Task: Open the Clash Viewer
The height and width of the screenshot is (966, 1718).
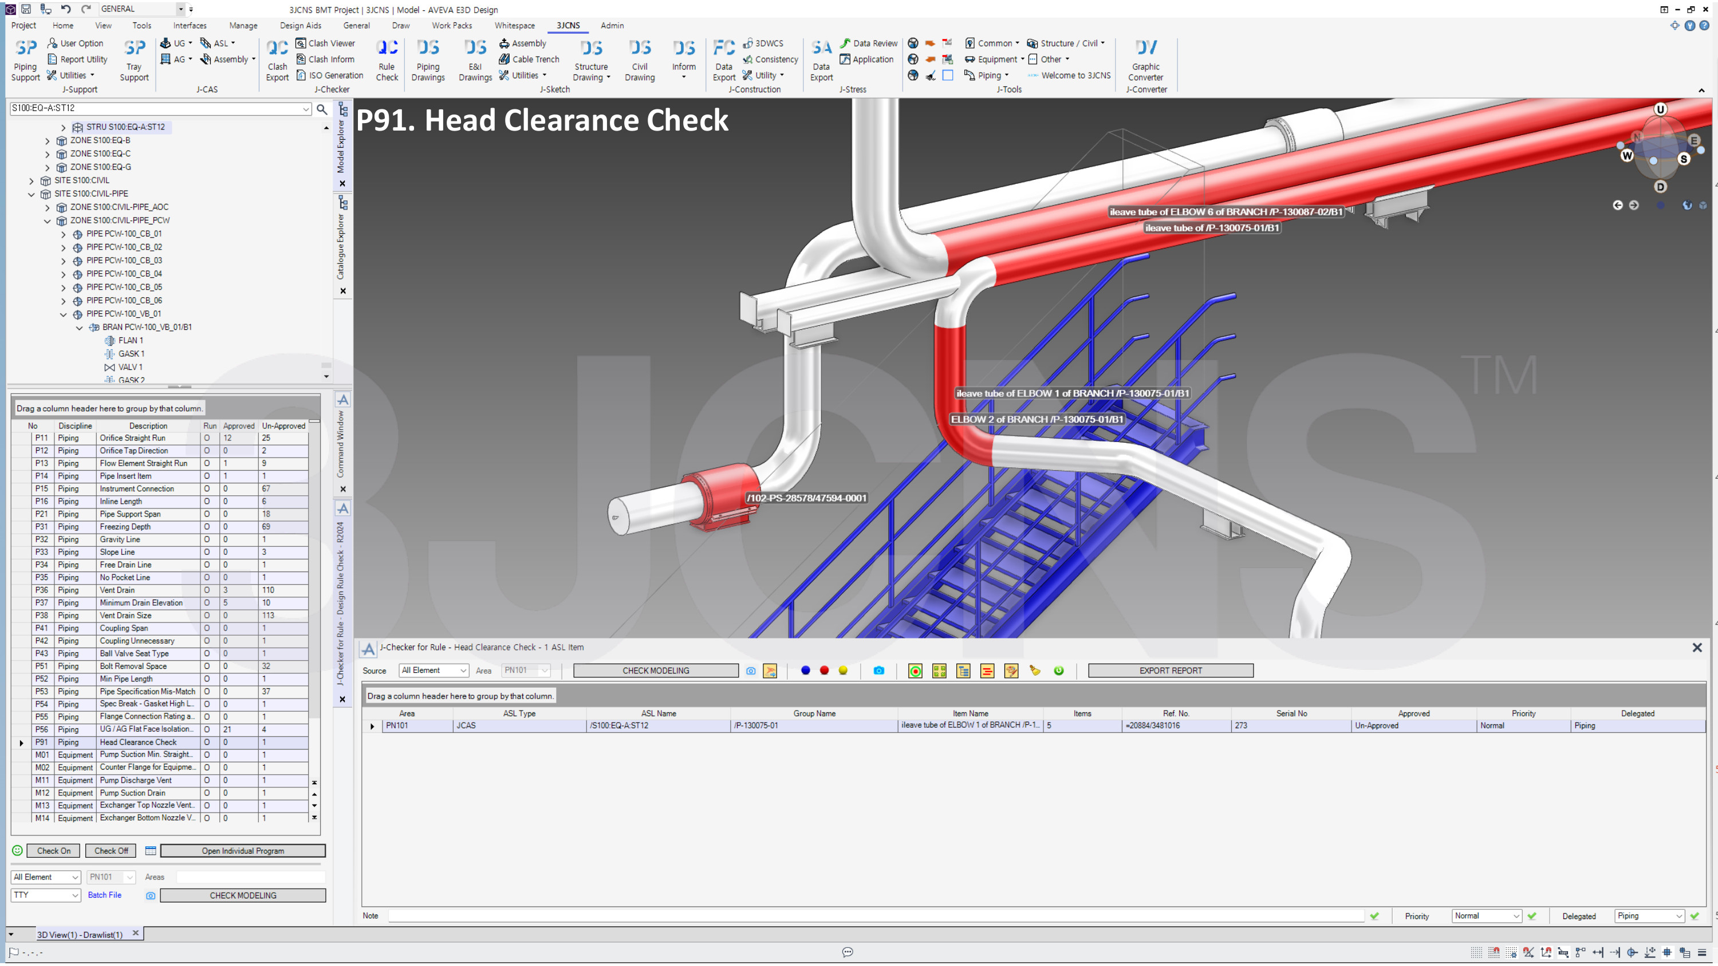Action: 325,44
